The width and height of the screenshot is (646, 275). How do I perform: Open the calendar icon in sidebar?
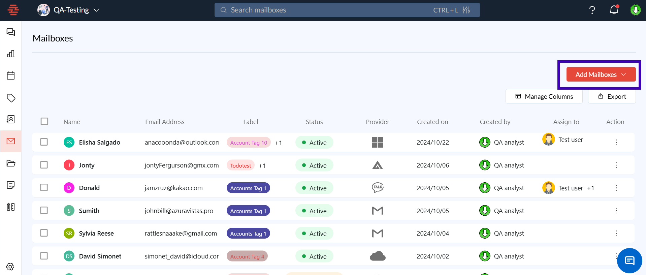[x=11, y=75]
